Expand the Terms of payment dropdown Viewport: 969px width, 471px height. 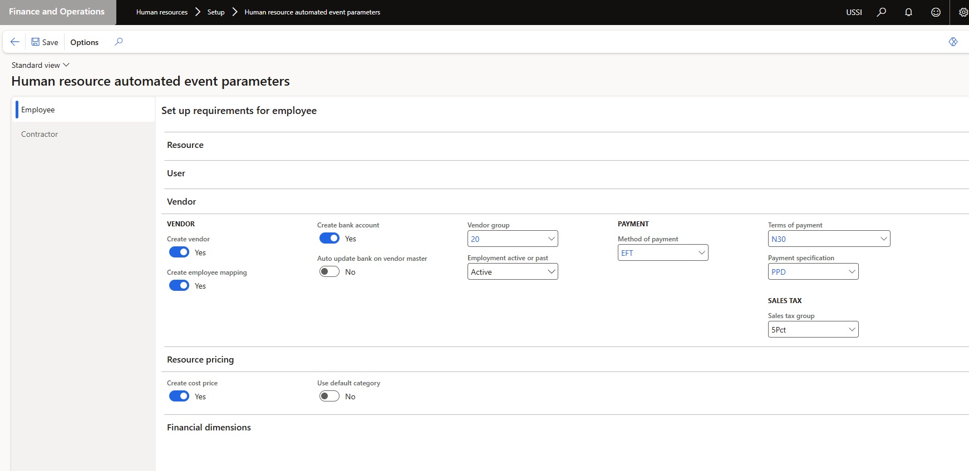click(883, 239)
